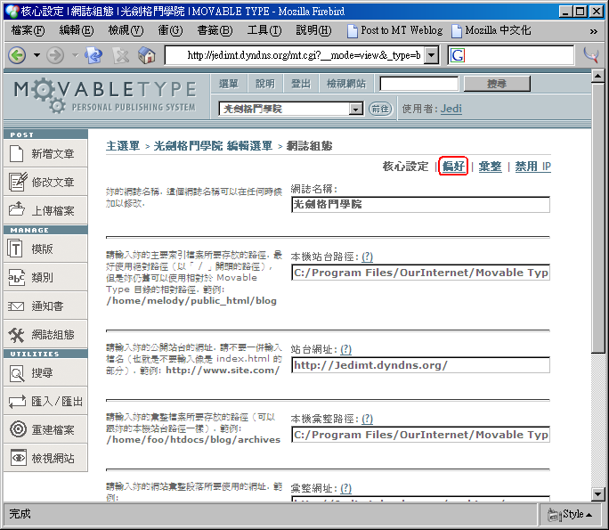
Task: Click the 上傳檔案 upload icon
Action: point(17,210)
